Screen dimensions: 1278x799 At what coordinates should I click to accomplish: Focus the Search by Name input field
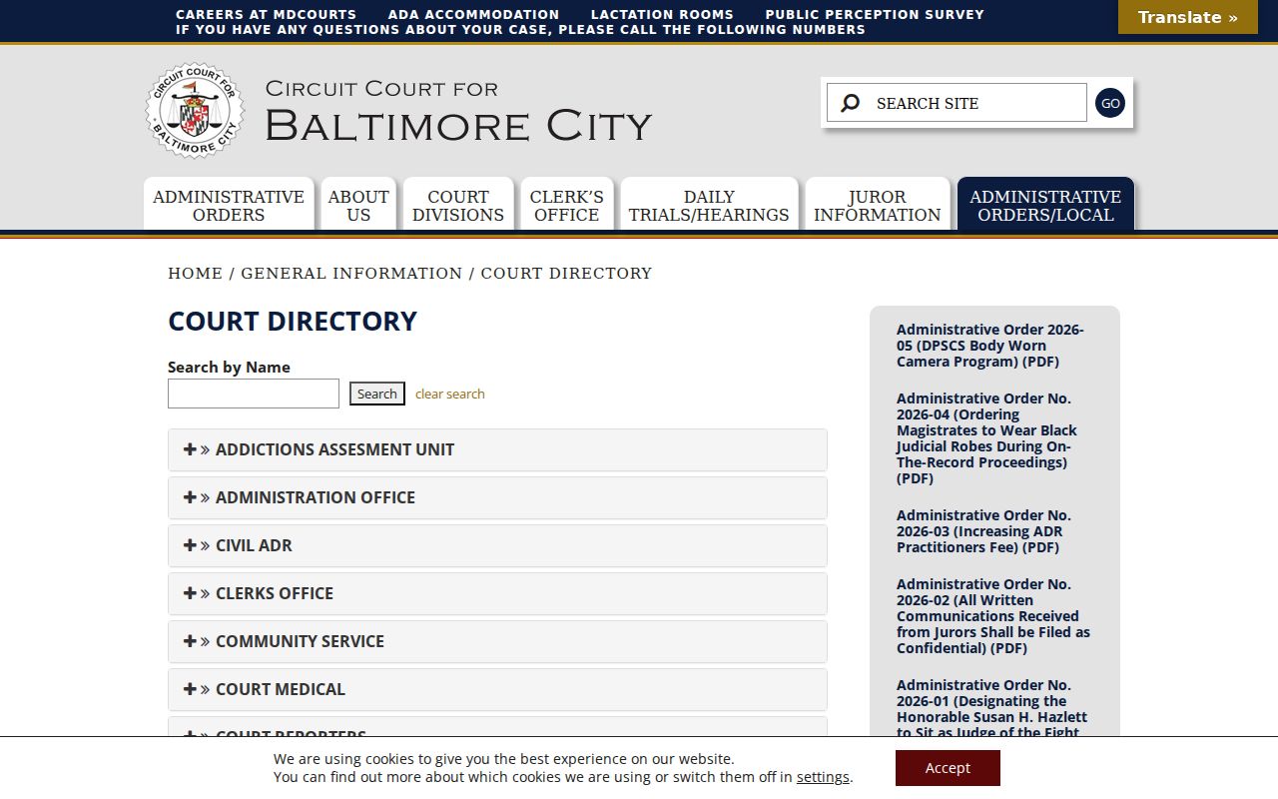click(254, 394)
